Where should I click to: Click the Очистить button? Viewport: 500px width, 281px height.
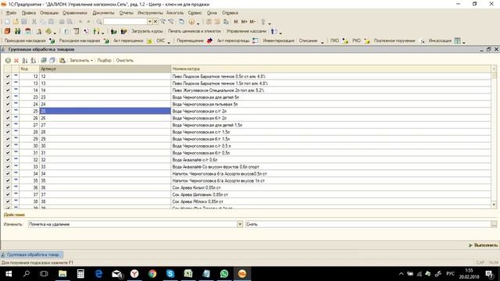pyautogui.click(x=125, y=60)
